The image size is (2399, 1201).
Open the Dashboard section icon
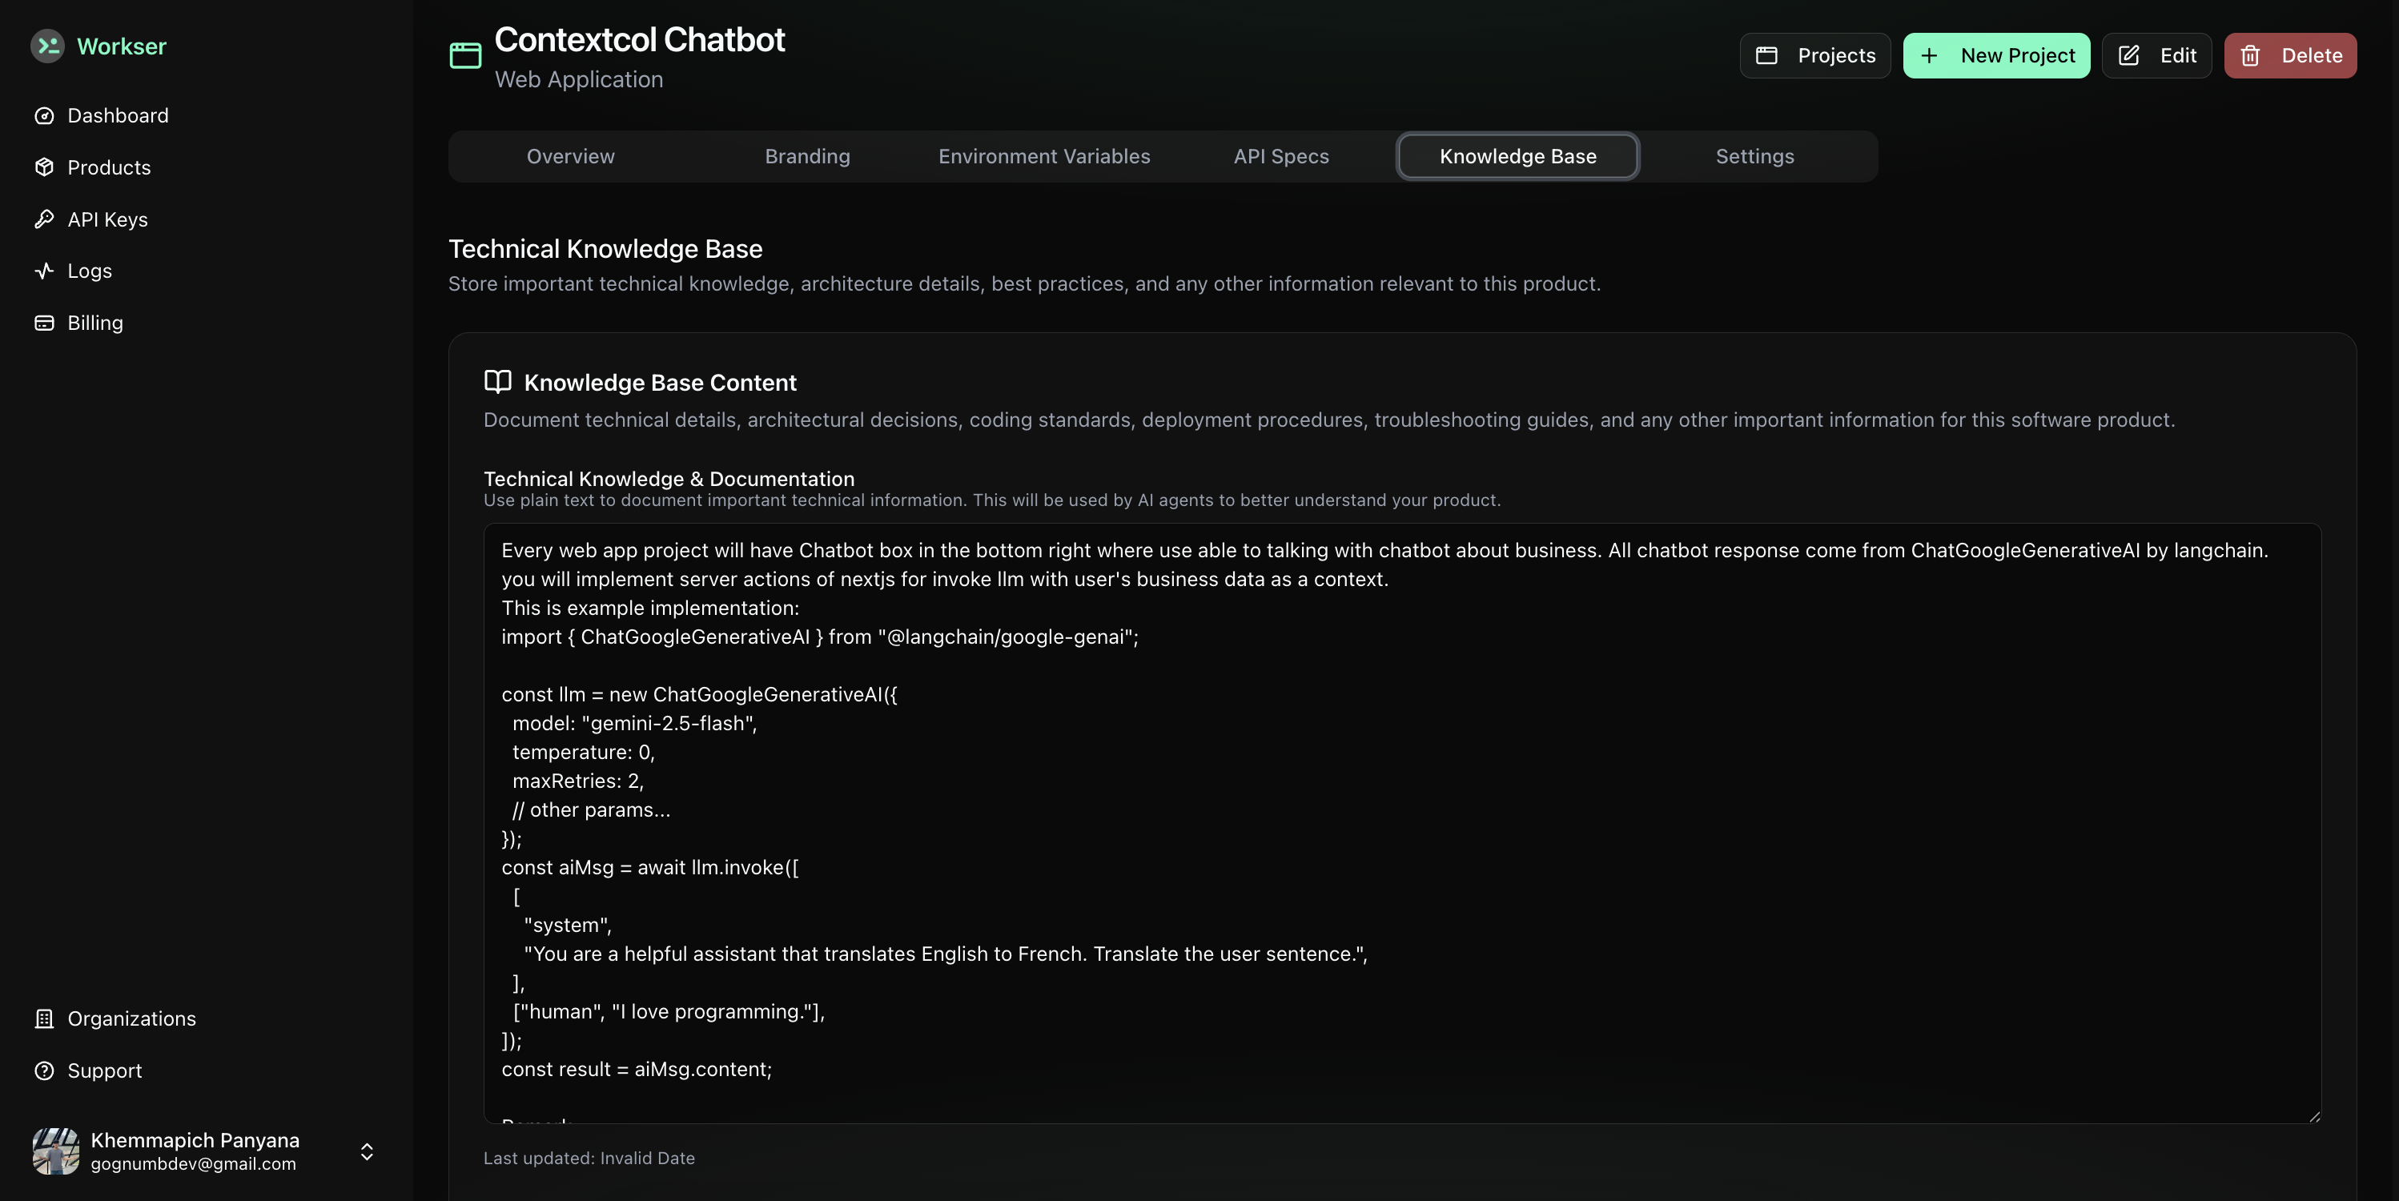(46, 114)
